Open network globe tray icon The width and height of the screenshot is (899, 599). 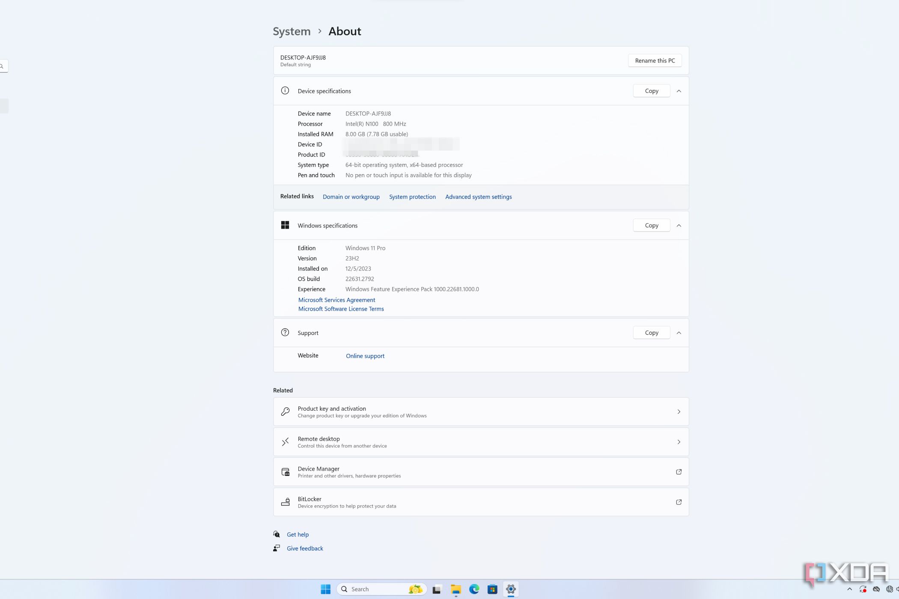coord(889,589)
